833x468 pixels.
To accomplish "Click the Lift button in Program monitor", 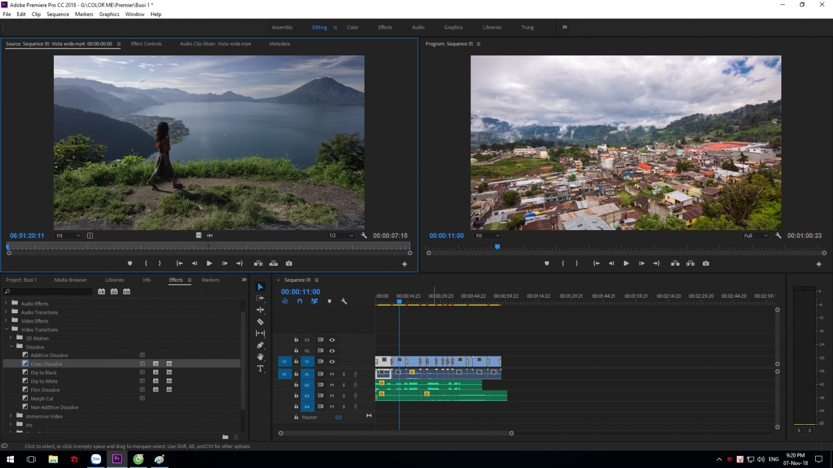I will click(x=675, y=263).
